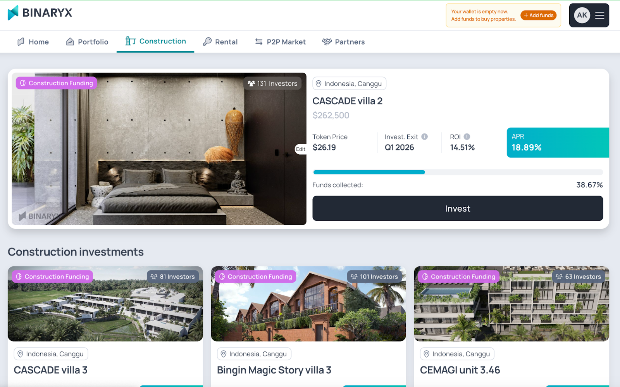Switch to the Rental tab

(220, 41)
